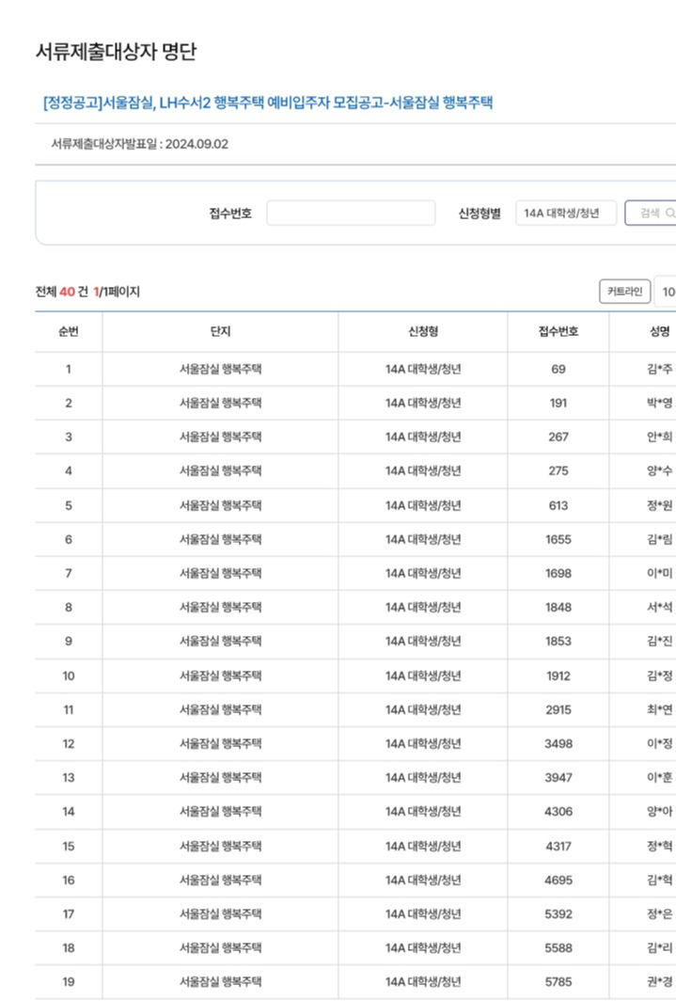Select receipt number 613 cell
The width and height of the screenshot is (676, 1001).
[x=558, y=505]
